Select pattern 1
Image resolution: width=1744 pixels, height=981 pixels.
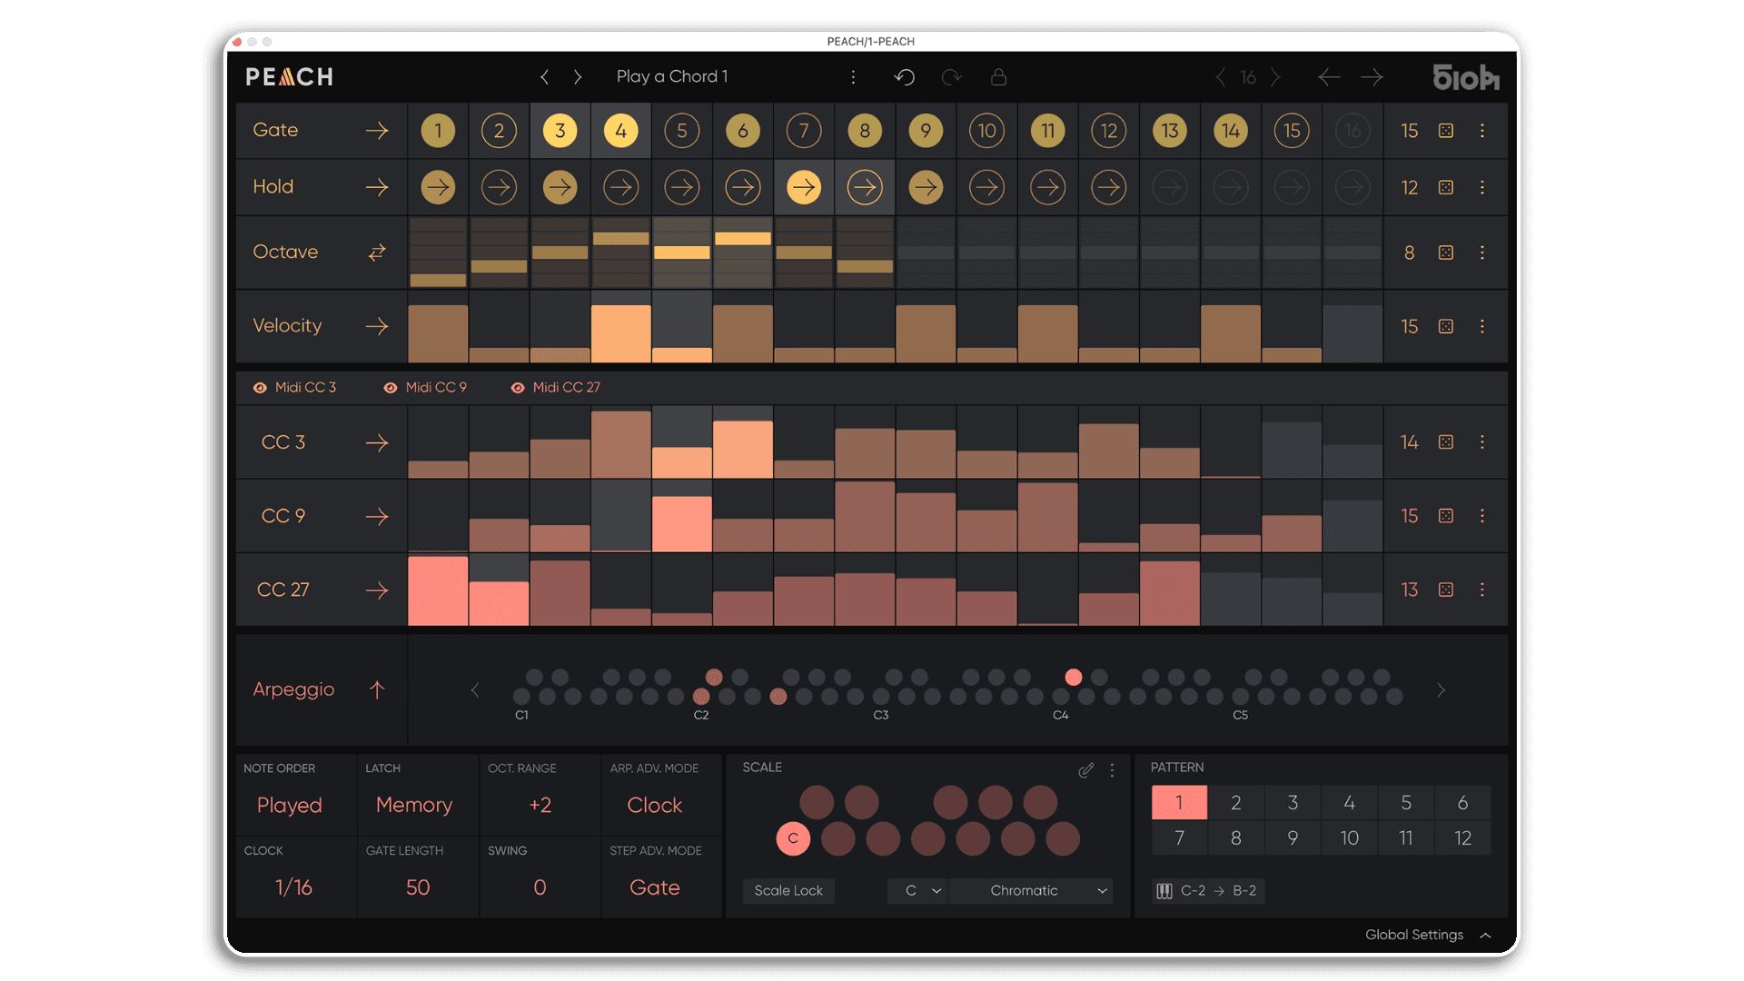[1179, 802]
